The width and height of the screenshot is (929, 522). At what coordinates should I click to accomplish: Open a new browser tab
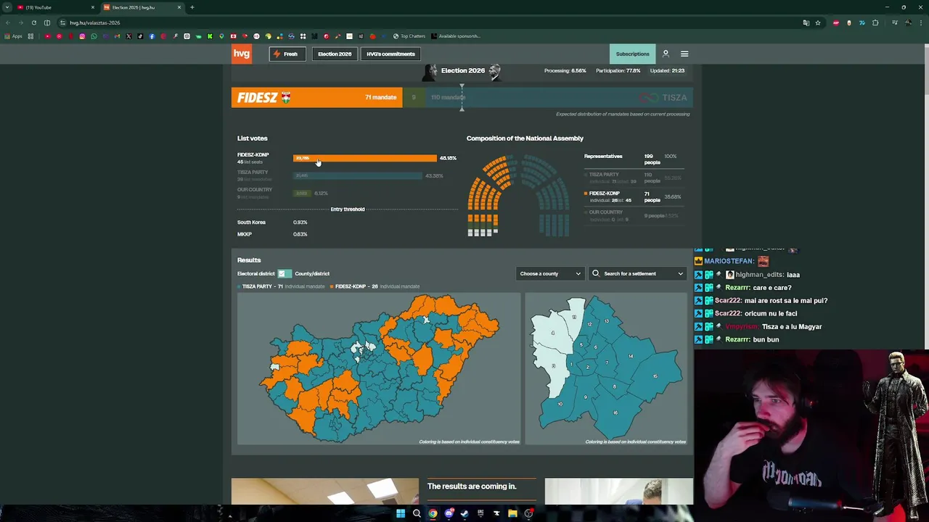[192, 7]
